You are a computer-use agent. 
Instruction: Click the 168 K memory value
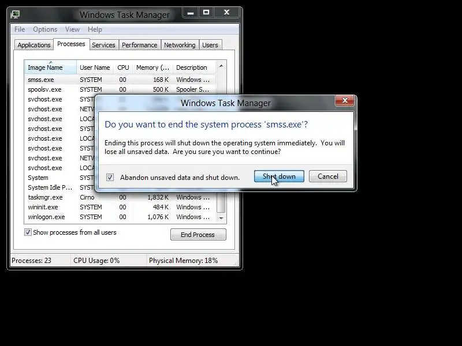[161, 80]
